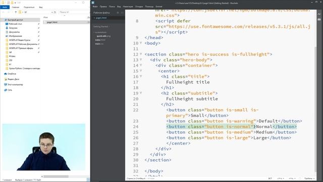Click the Загрузки download arrow icon

7,28
